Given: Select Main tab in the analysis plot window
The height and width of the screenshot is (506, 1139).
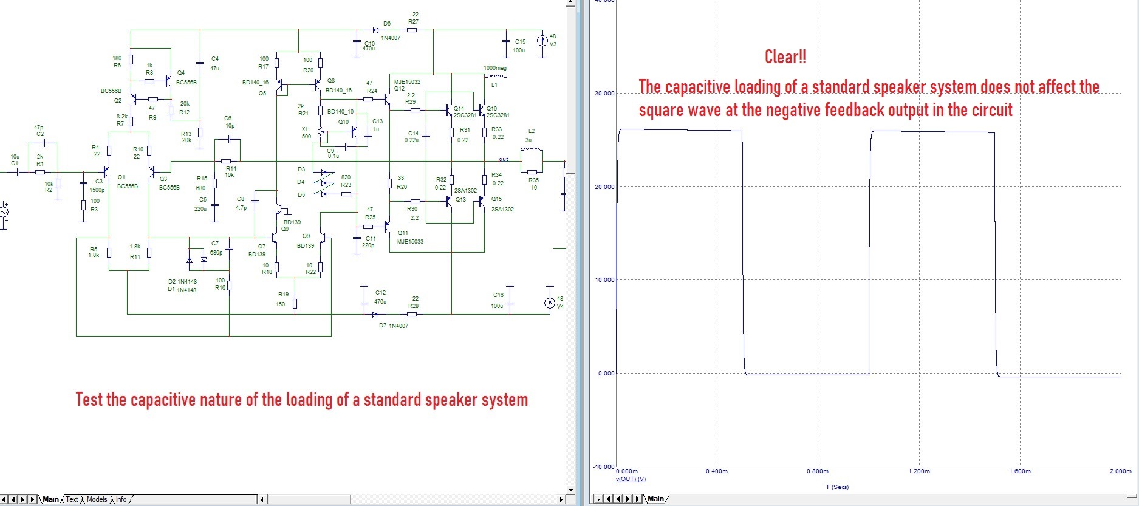Looking at the screenshot, I should coord(655,499).
